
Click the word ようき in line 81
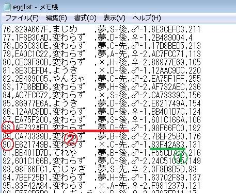pos(65,70)
